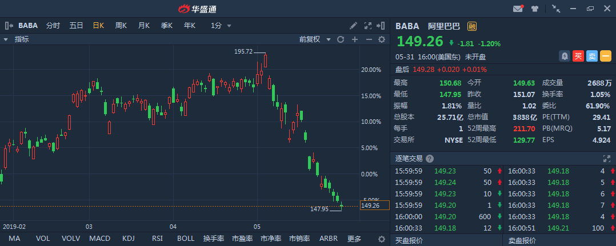
Task: Open indicator settings gear at bottom
Action: [382, 239]
